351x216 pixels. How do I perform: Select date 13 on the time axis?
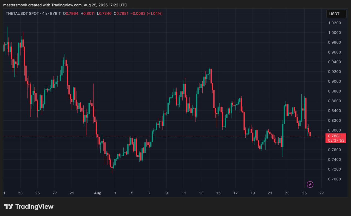coord(201,193)
